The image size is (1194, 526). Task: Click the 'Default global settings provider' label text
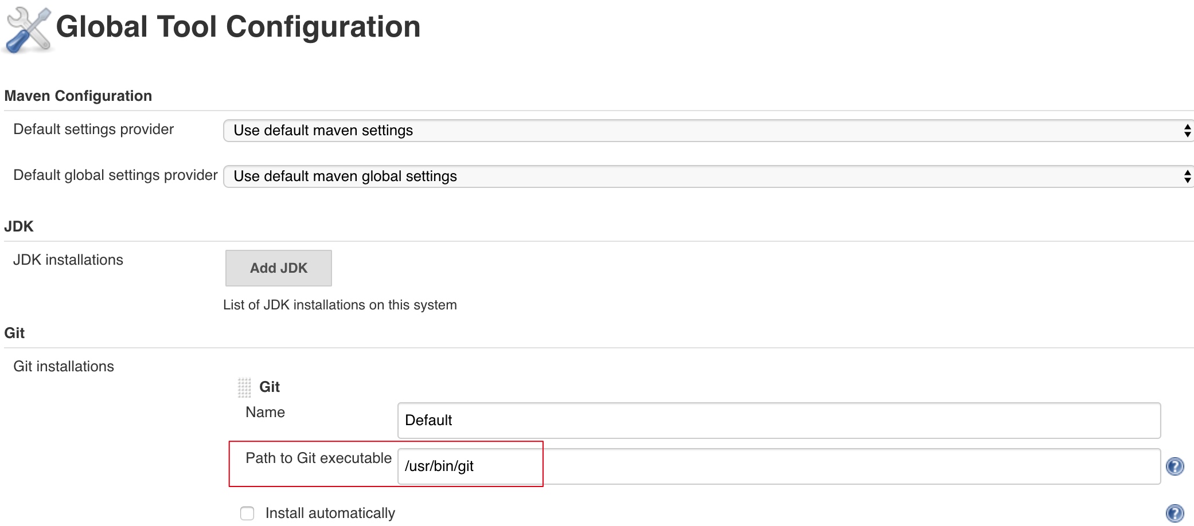click(x=115, y=175)
